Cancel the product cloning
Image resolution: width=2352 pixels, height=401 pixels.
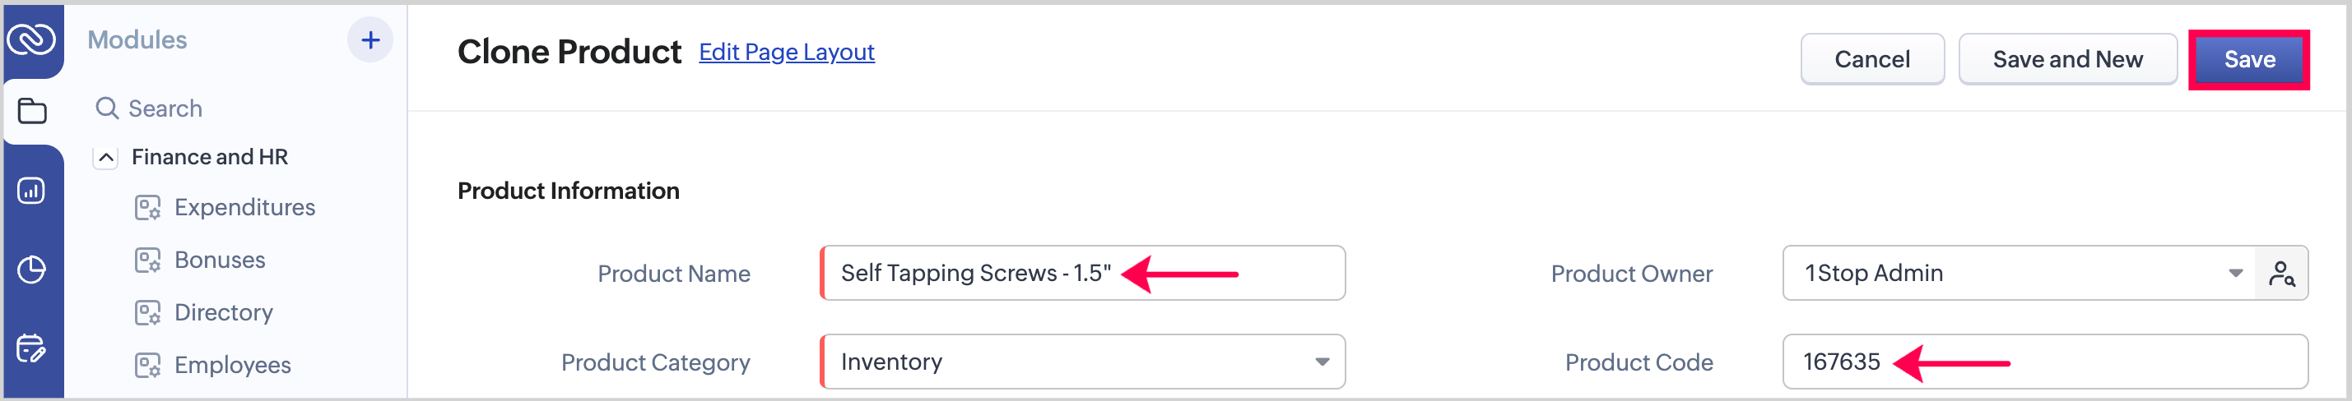[x=1871, y=60]
